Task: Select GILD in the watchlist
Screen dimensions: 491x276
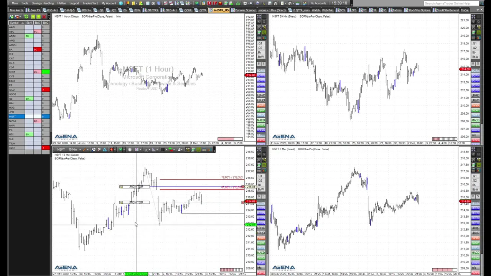Action: click(29, 90)
